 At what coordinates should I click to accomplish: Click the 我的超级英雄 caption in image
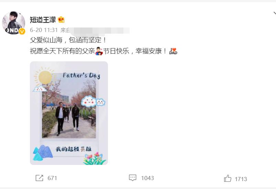[74, 149]
